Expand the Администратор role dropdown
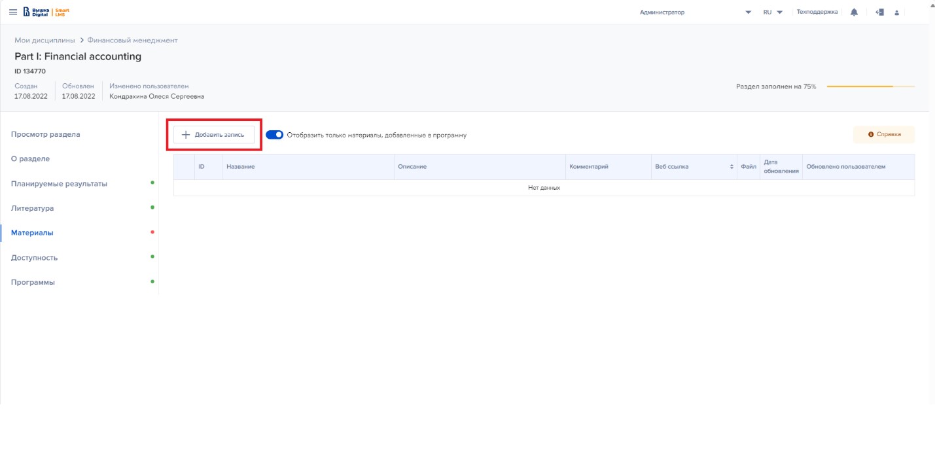935x464 pixels. (x=748, y=12)
